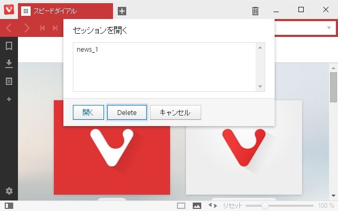Open the Notes panel icon
338x211 pixels.
point(9,81)
